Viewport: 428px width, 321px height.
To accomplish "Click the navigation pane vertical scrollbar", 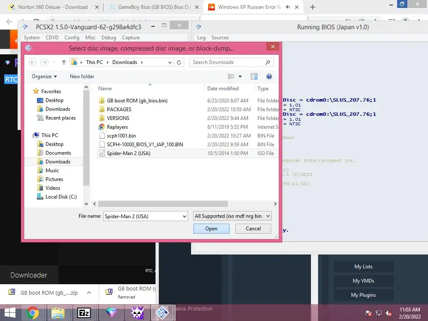I will [x=86, y=138].
